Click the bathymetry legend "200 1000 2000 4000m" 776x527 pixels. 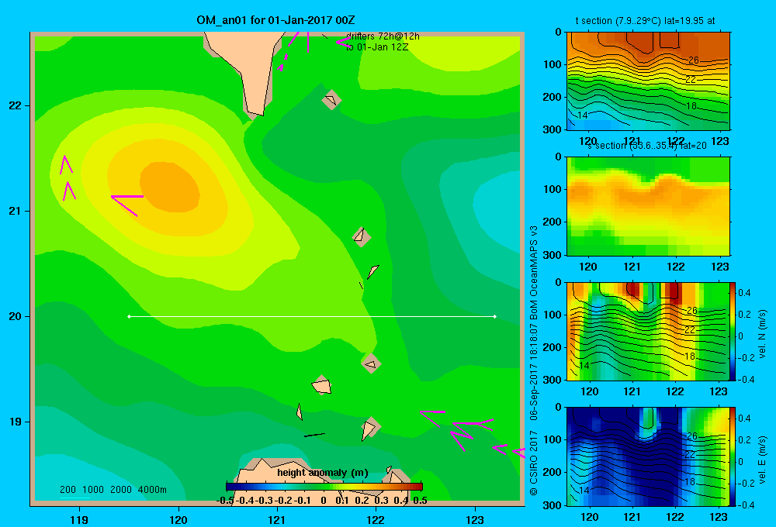(113, 490)
